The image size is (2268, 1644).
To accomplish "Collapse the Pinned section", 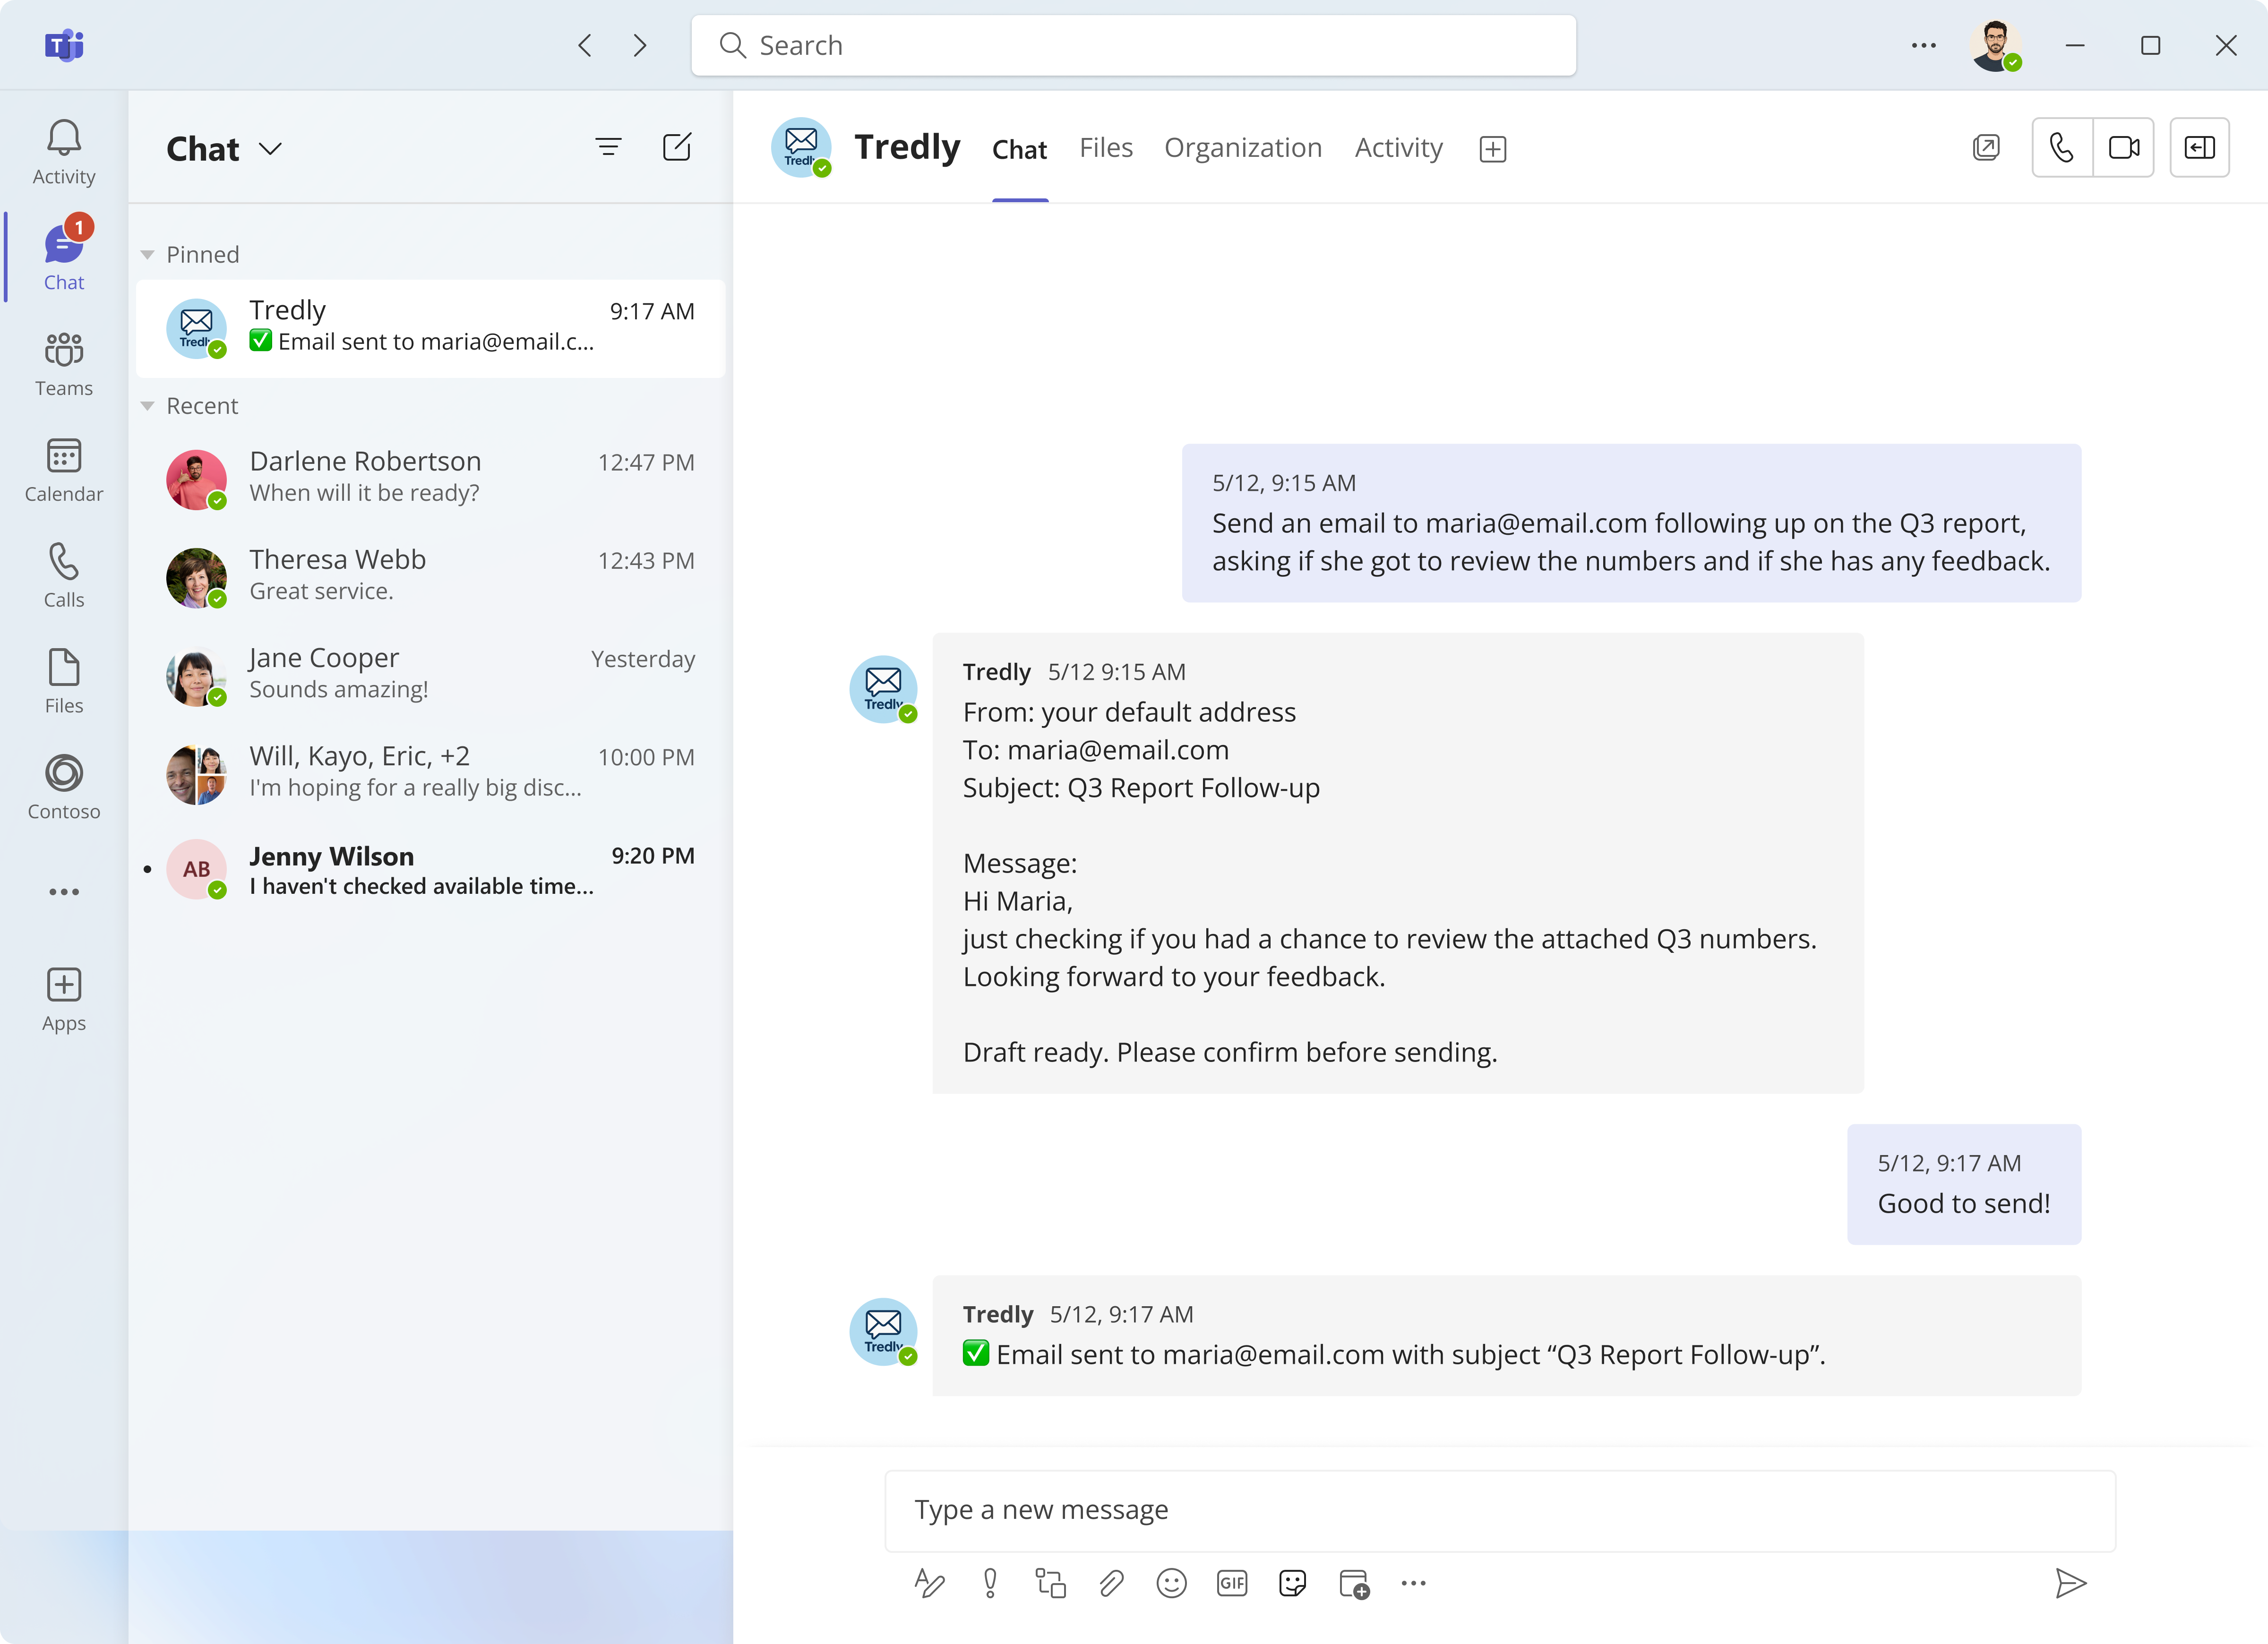I will click(147, 253).
